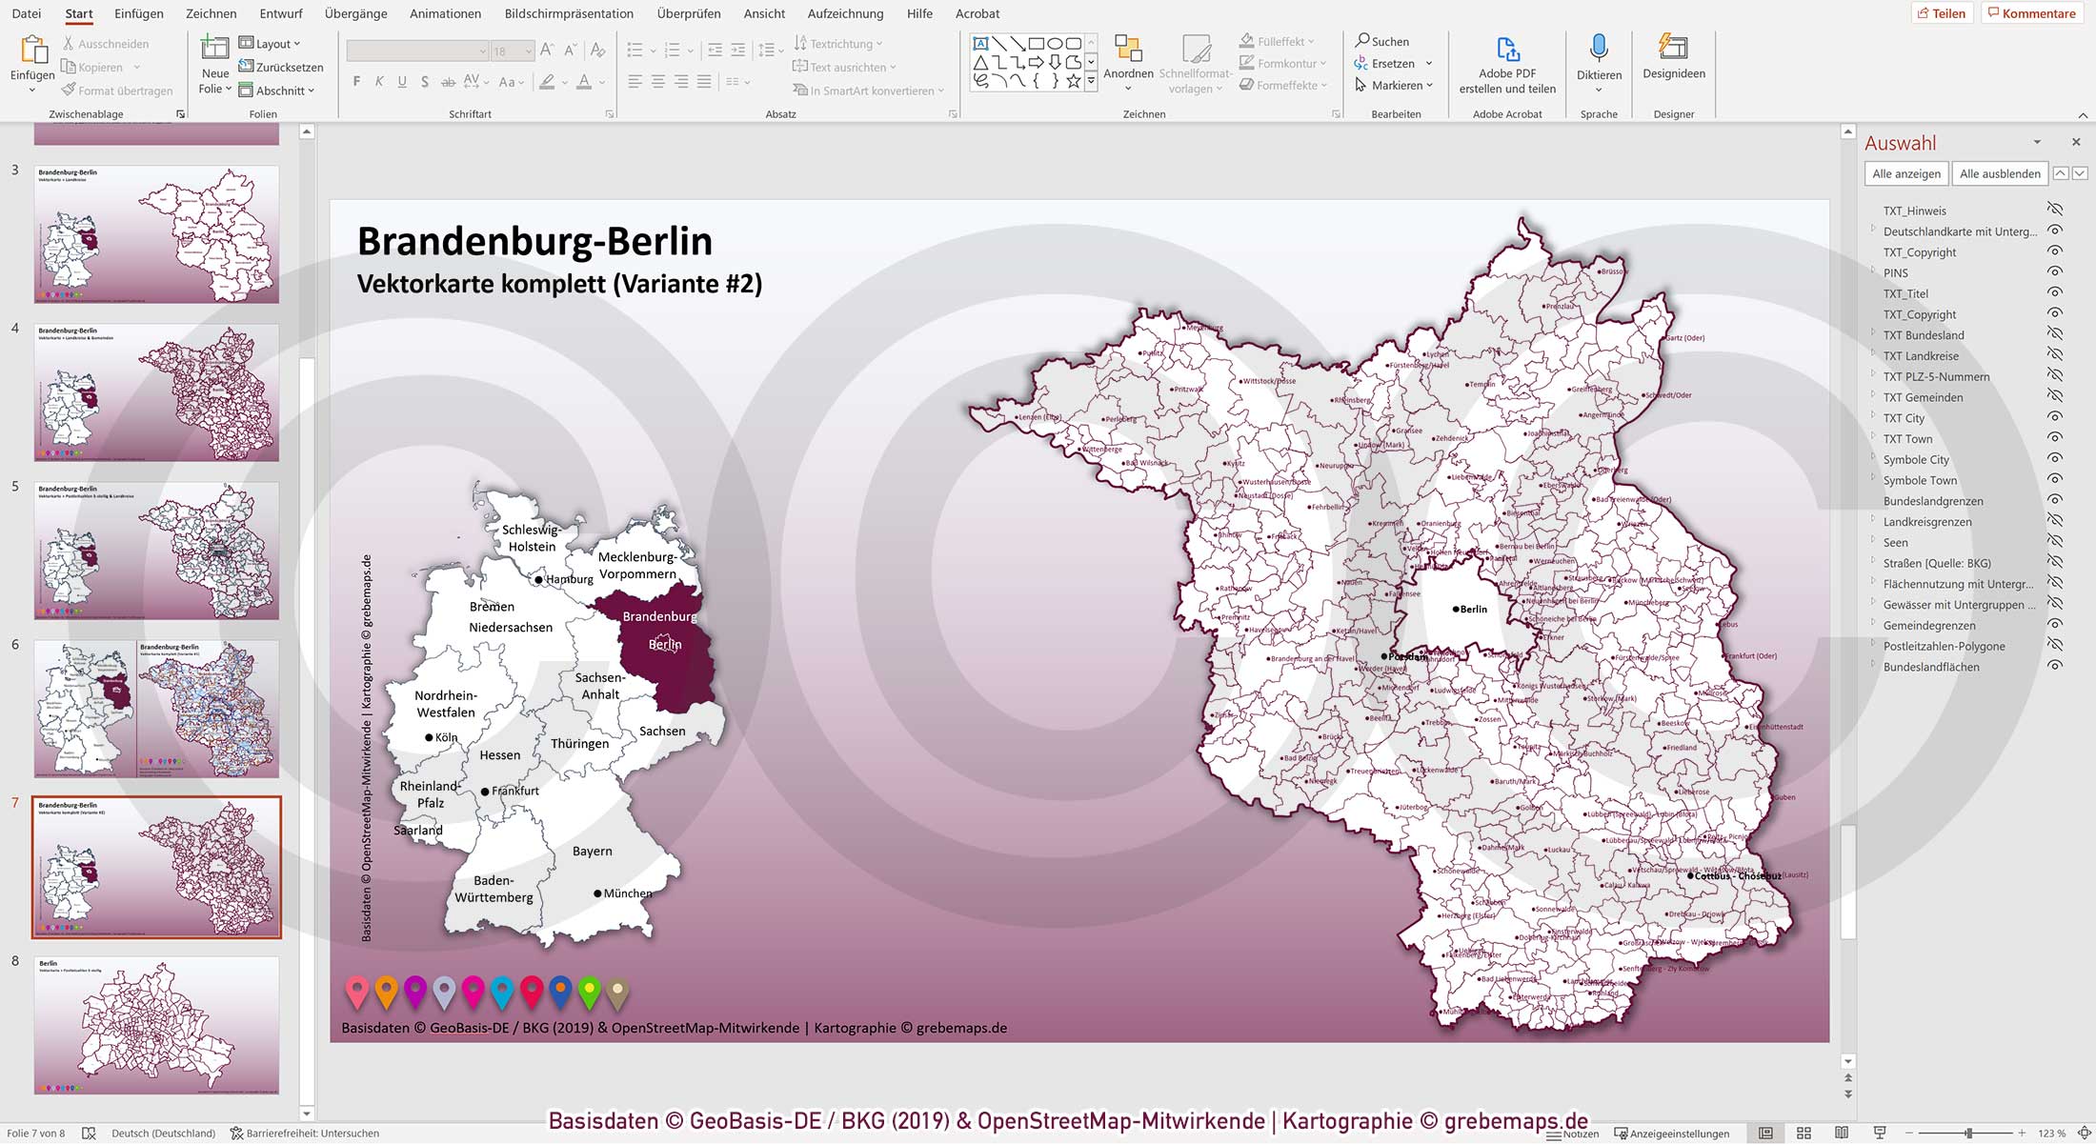
Task: Switch to the Einfügen ribbon tab
Action: pos(139,13)
